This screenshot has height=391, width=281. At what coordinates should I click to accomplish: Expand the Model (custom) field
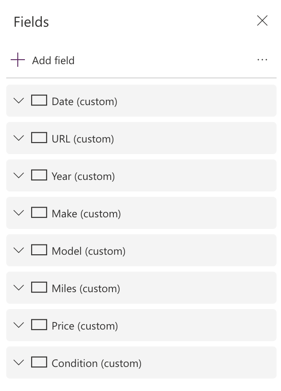click(18, 250)
